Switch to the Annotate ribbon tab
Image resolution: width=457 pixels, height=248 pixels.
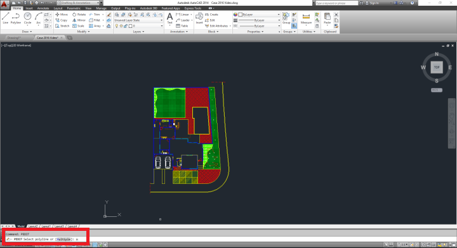pos(43,8)
